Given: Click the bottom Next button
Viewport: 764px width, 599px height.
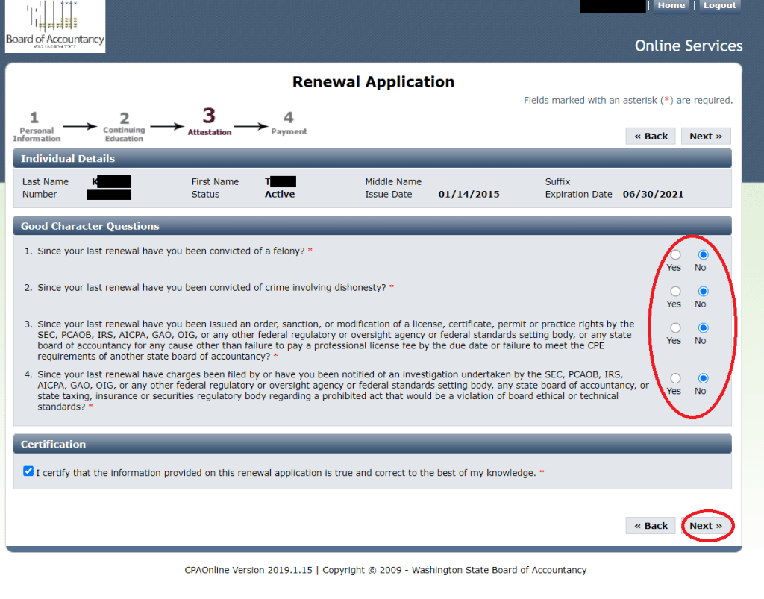Looking at the screenshot, I should [705, 526].
